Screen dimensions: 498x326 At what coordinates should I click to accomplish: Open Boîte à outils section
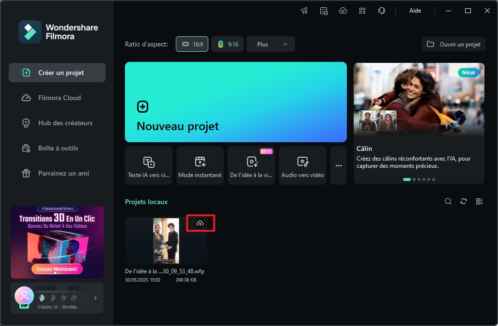click(57, 148)
